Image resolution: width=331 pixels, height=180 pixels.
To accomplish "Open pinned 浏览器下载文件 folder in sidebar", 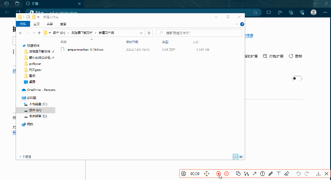I will pos(40,52).
